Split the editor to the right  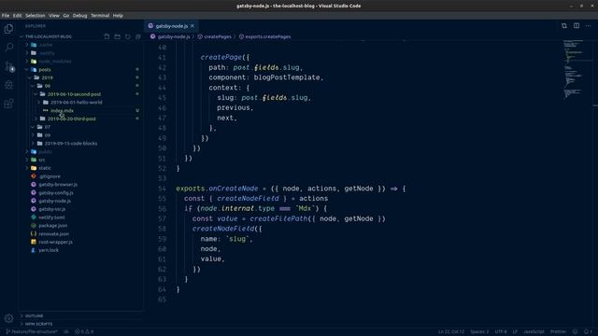[x=577, y=26]
